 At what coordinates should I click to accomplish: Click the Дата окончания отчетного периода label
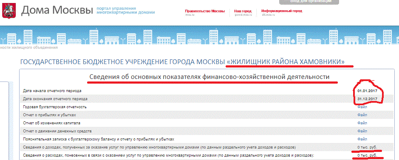[55, 99]
